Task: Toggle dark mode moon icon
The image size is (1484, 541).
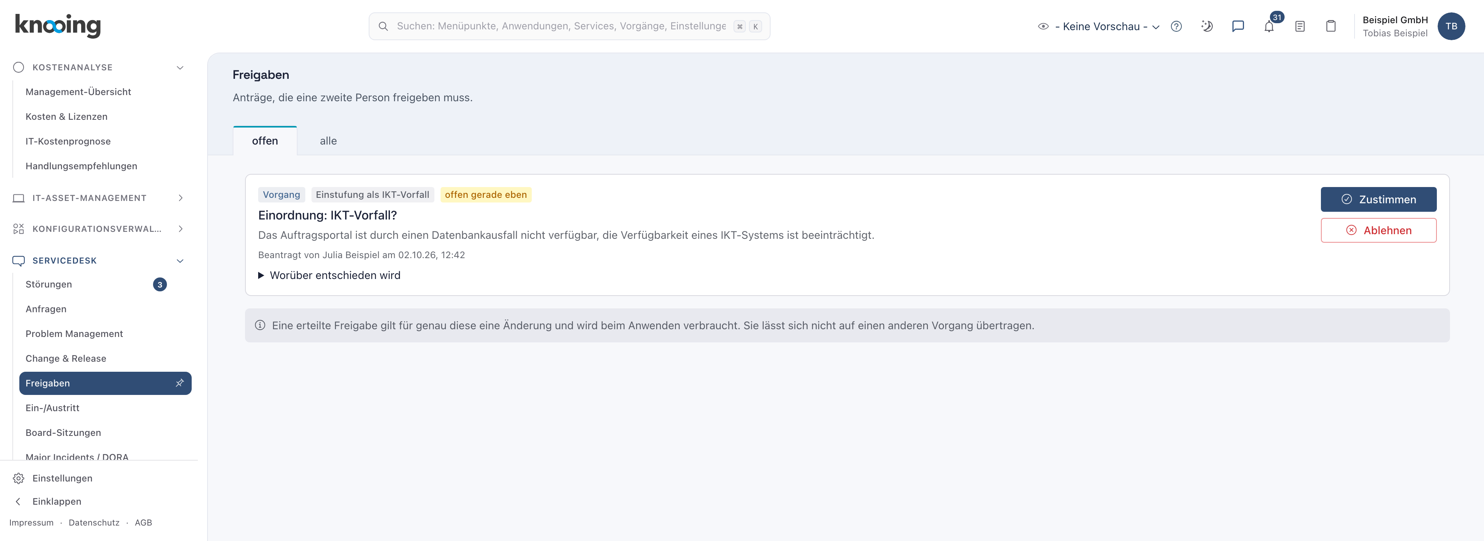Action: tap(1207, 27)
